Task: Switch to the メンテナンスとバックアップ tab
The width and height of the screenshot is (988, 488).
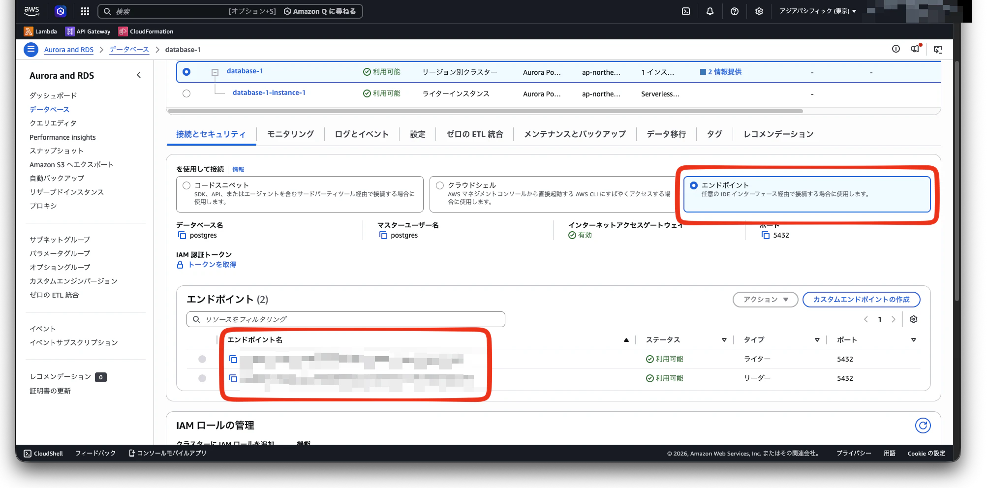Action: pos(575,134)
